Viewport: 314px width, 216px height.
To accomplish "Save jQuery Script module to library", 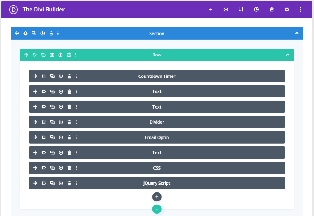I will [x=61, y=183].
